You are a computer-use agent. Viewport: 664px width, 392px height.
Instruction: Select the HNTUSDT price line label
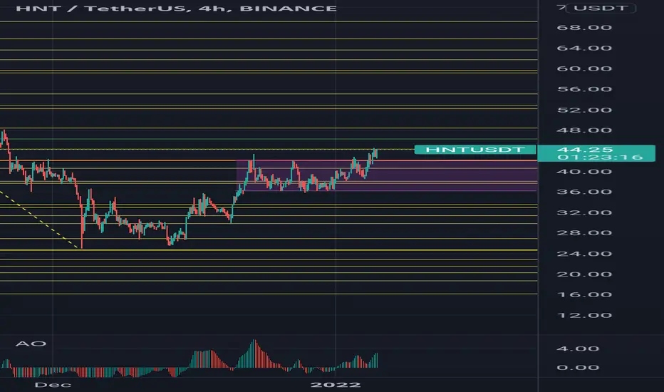(x=475, y=150)
